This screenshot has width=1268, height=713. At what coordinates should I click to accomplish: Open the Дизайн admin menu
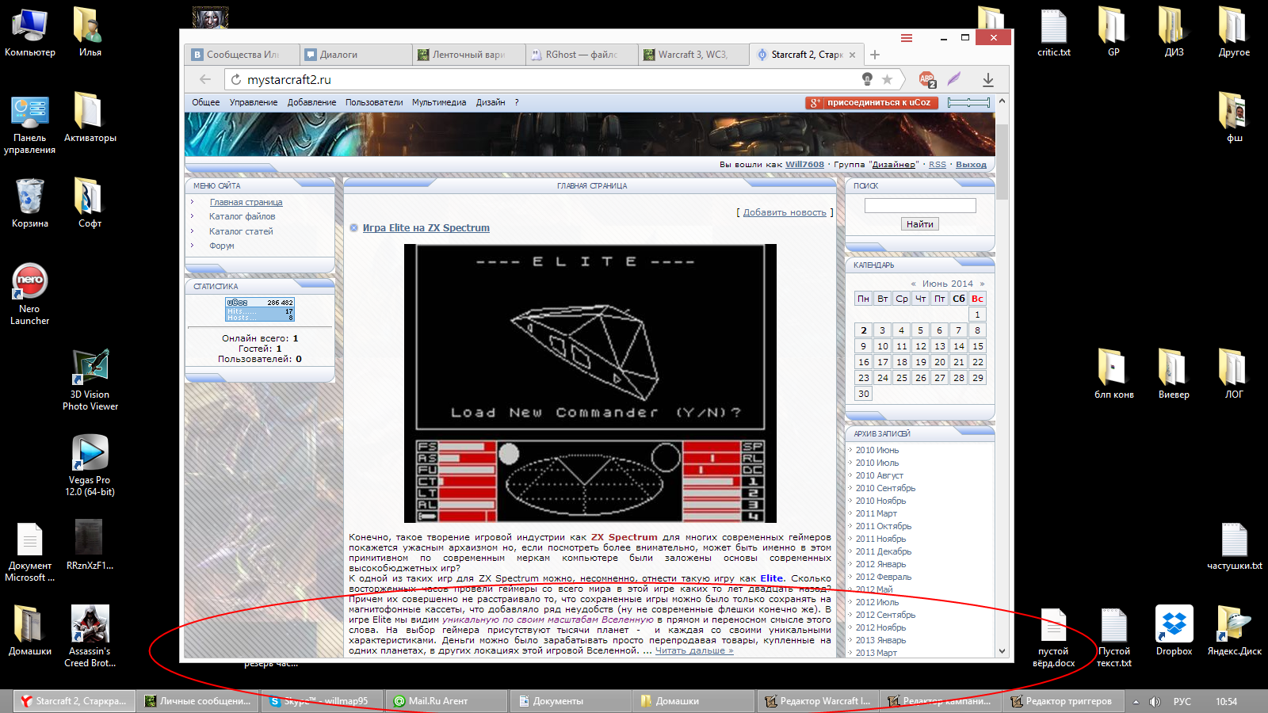(491, 102)
